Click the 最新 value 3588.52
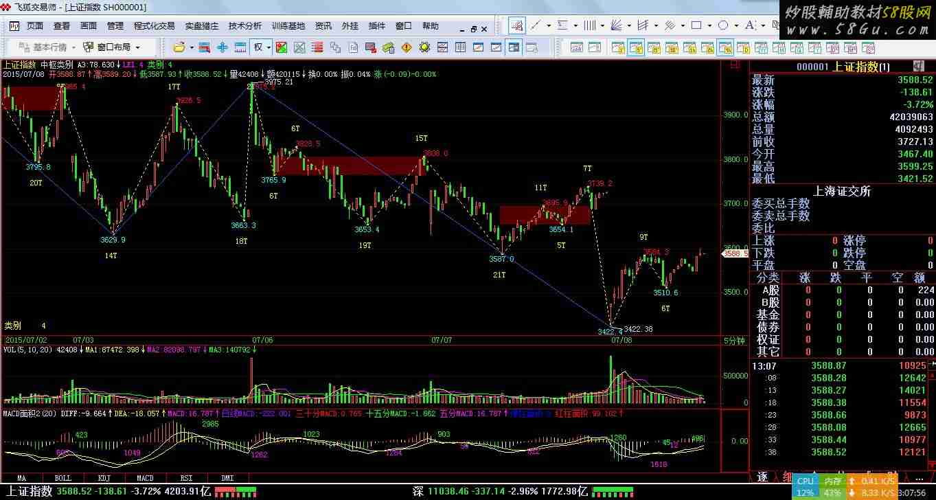The width and height of the screenshot is (936, 500). [916, 80]
